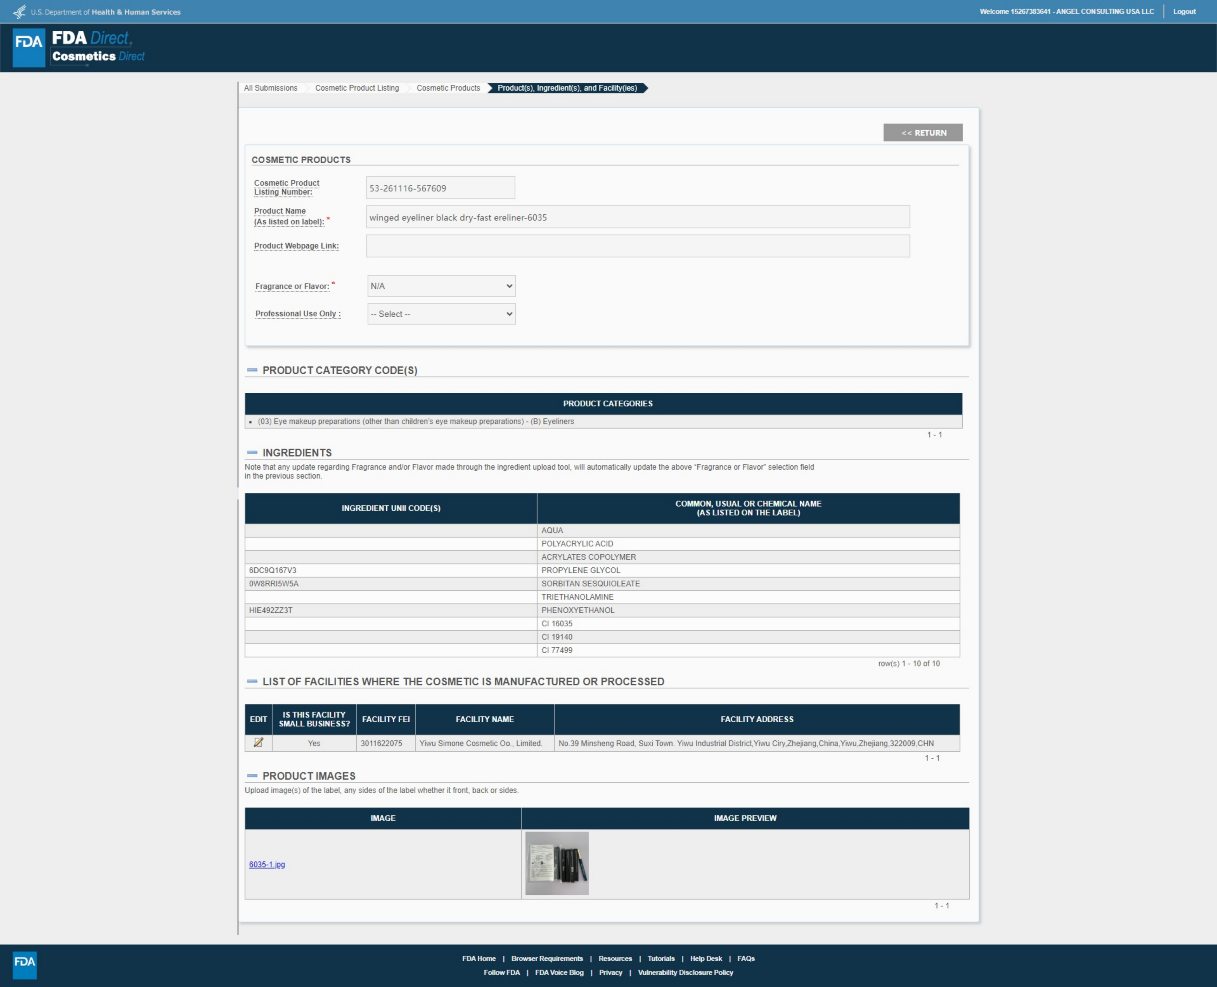Open the 6035-1.jpg image link
1217x987 pixels.
(267, 864)
